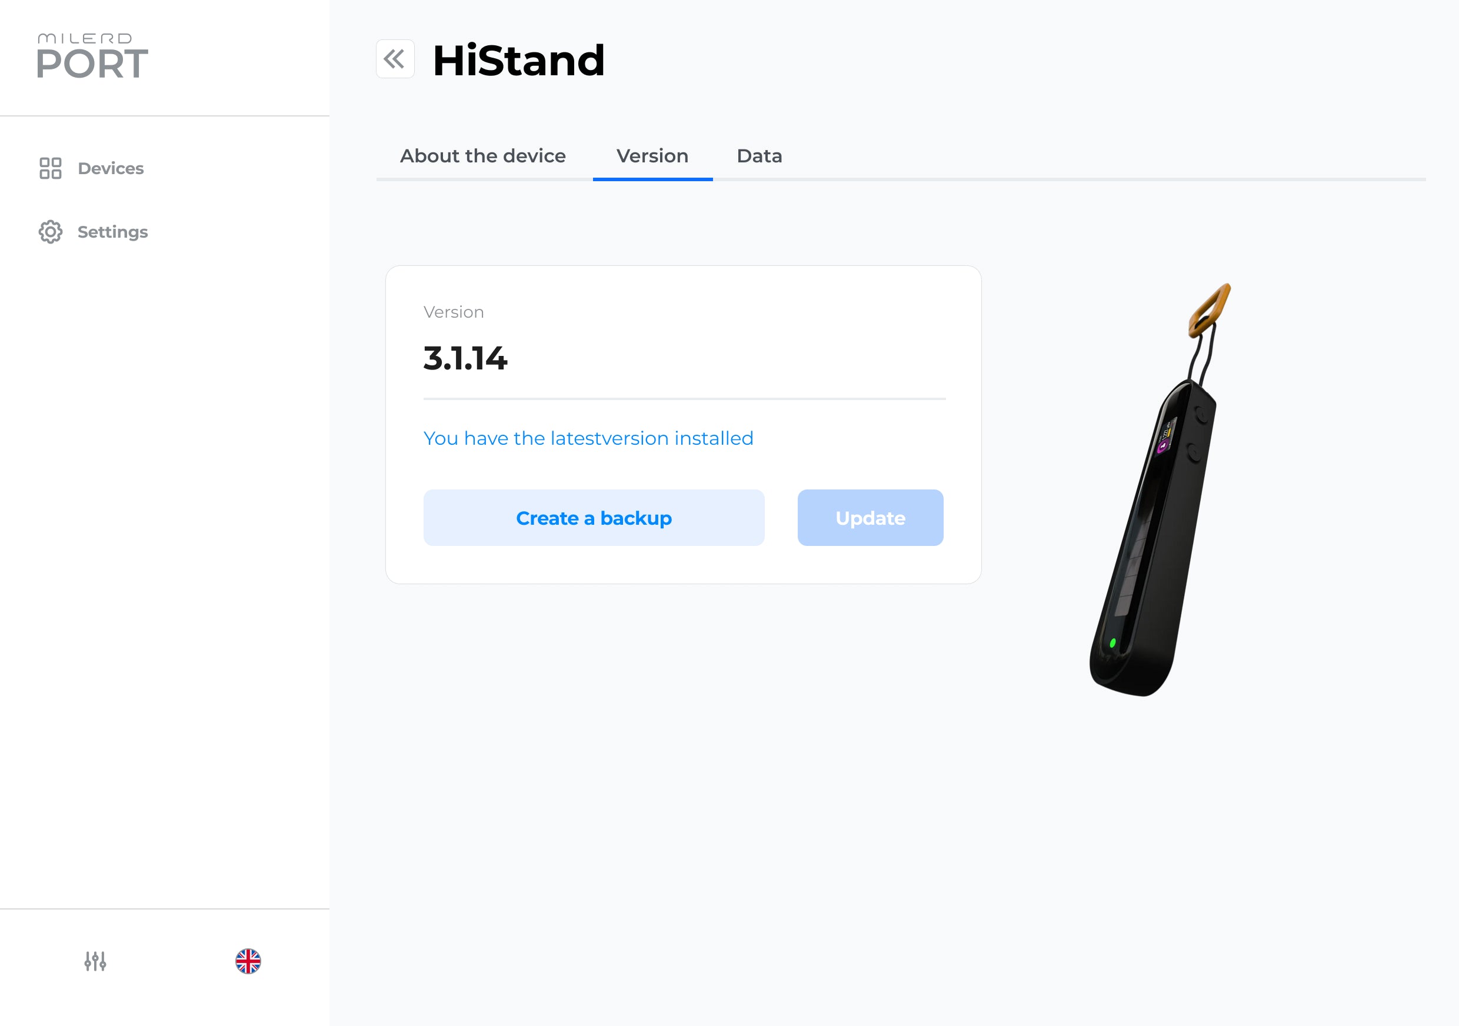This screenshot has width=1459, height=1026.
Task: Open the About the device tab
Action: [x=482, y=156]
